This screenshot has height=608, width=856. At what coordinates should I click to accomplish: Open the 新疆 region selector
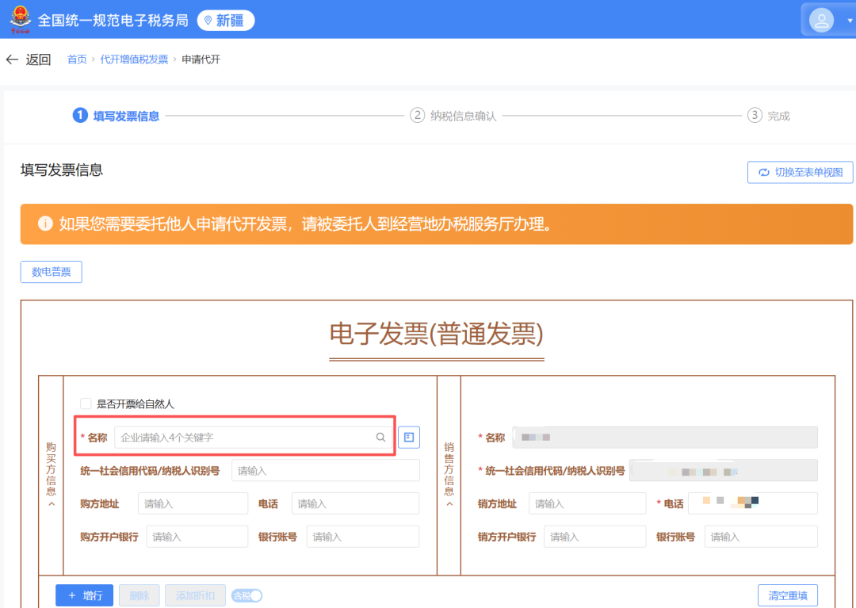point(225,20)
